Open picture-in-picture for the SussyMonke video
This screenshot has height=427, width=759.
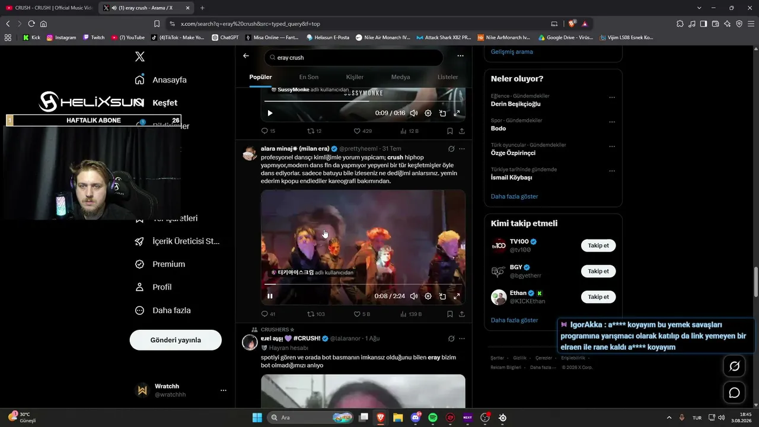pos(442,113)
